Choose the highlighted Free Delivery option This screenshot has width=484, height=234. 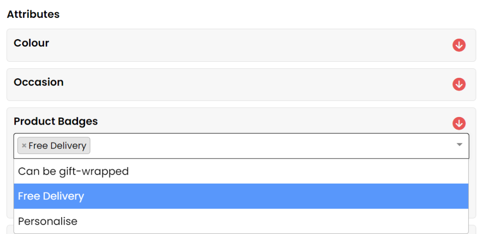[51, 196]
